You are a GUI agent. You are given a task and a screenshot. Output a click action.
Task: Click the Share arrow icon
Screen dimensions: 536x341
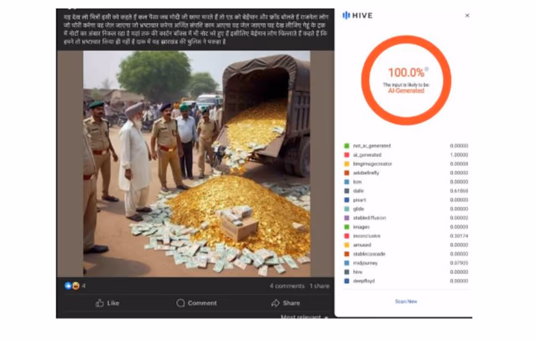point(275,303)
